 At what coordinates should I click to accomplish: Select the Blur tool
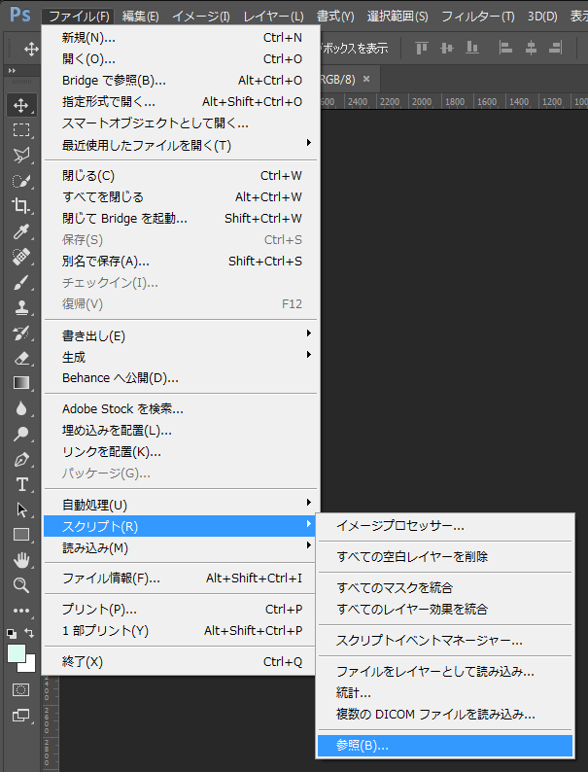(x=21, y=408)
